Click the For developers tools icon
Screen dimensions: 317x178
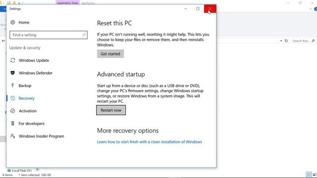(x=13, y=124)
